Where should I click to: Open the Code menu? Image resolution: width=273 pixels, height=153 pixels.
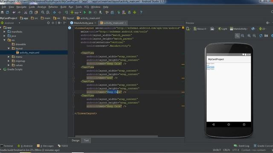tap(32, 7)
